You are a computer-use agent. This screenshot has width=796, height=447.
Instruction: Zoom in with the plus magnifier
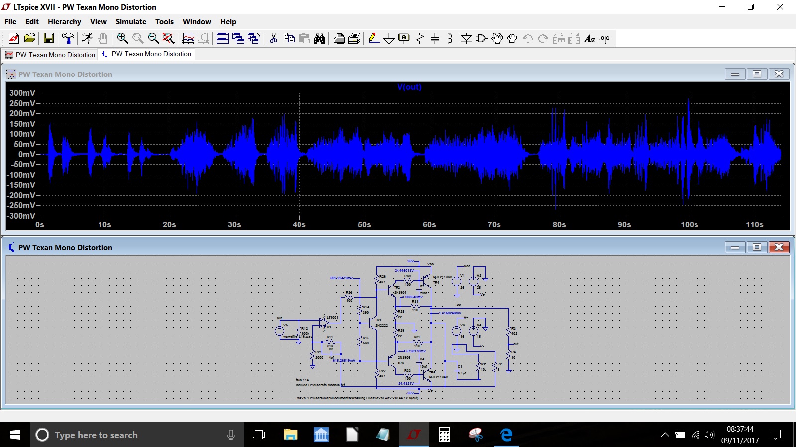pyautogui.click(x=122, y=38)
